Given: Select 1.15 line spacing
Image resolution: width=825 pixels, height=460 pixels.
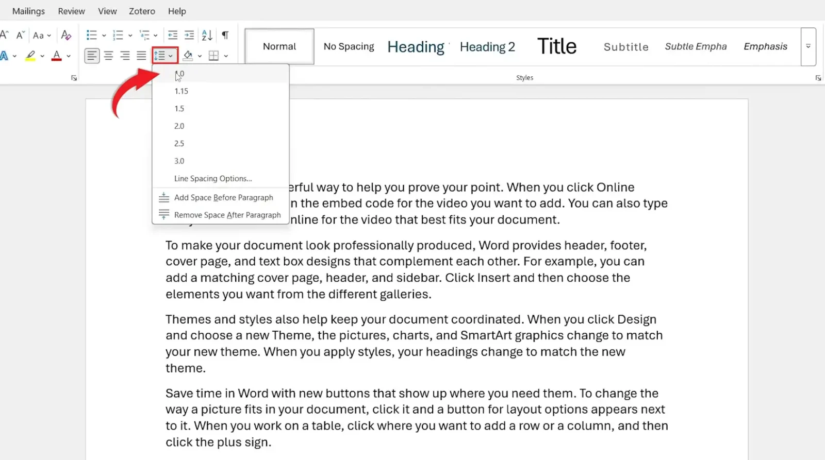Looking at the screenshot, I should tap(221, 91).
